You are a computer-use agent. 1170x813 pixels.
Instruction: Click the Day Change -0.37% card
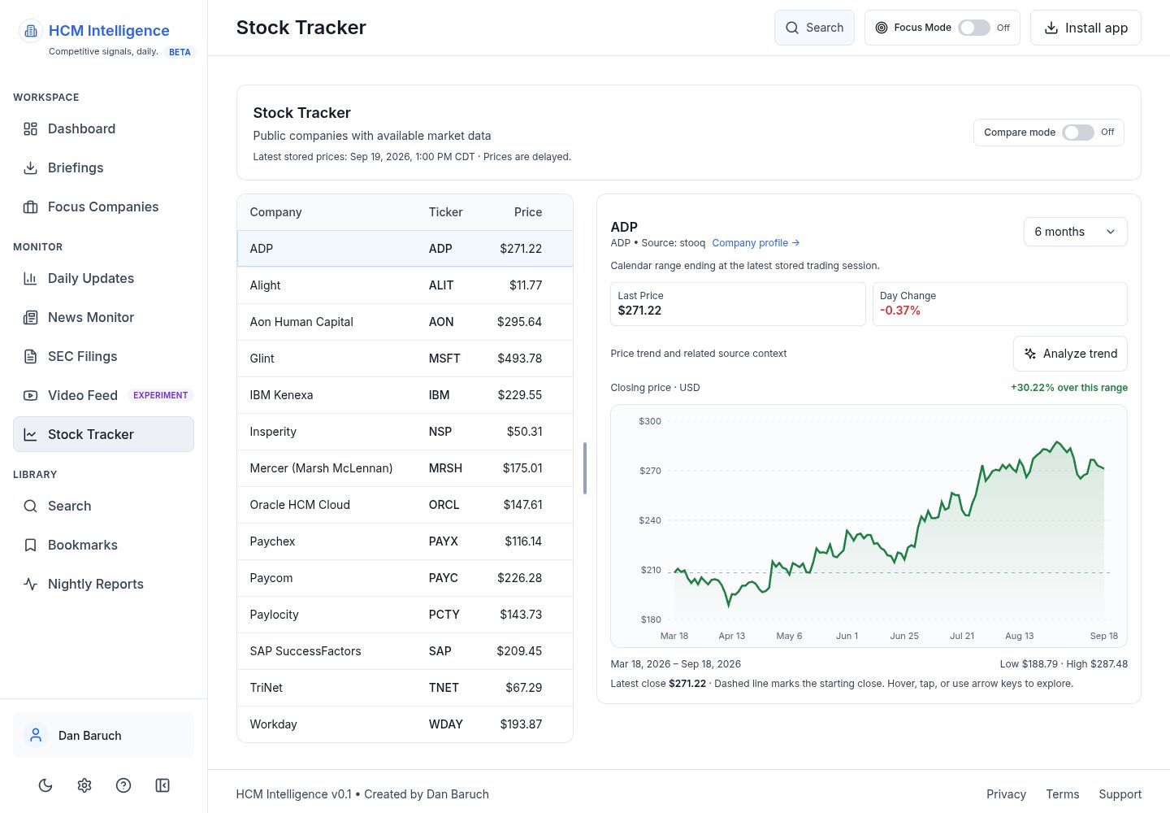tap(999, 304)
